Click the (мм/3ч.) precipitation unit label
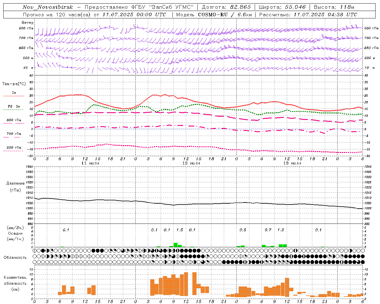The height and width of the screenshot is (304, 380). point(15,228)
